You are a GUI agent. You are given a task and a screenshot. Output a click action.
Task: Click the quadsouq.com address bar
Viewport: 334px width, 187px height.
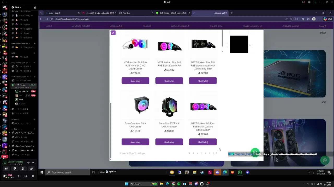[x=167, y=19]
